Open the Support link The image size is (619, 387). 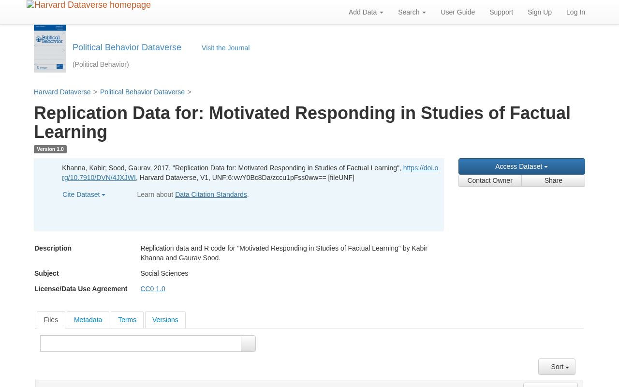pyautogui.click(x=501, y=12)
